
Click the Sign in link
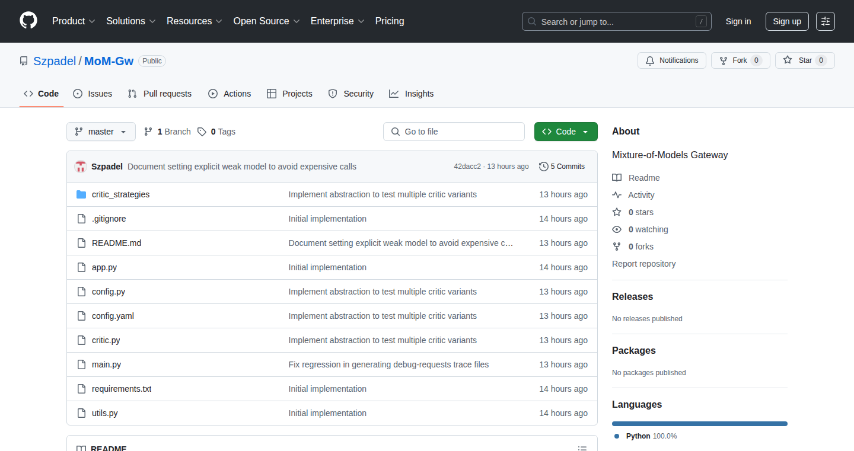tap(738, 21)
